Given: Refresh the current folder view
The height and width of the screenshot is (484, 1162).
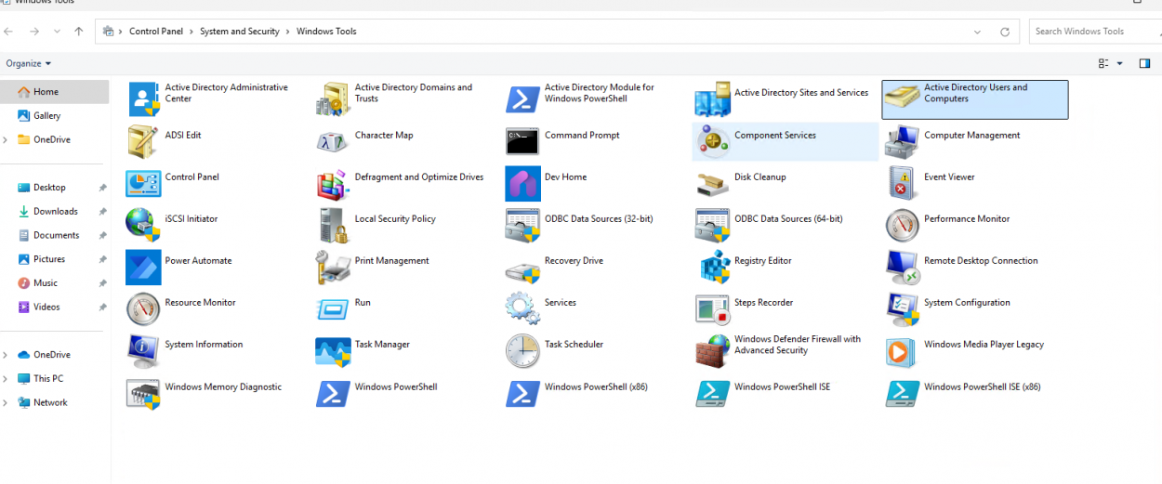Looking at the screenshot, I should tap(1004, 32).
